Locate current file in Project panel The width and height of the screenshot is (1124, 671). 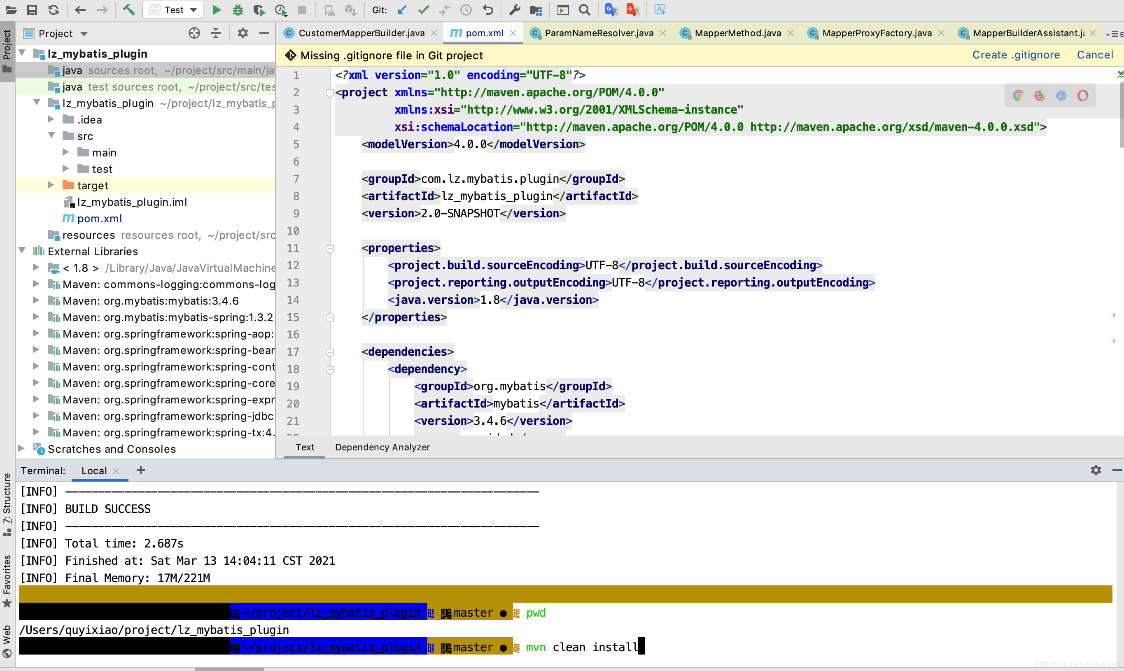tap(194, 33)
